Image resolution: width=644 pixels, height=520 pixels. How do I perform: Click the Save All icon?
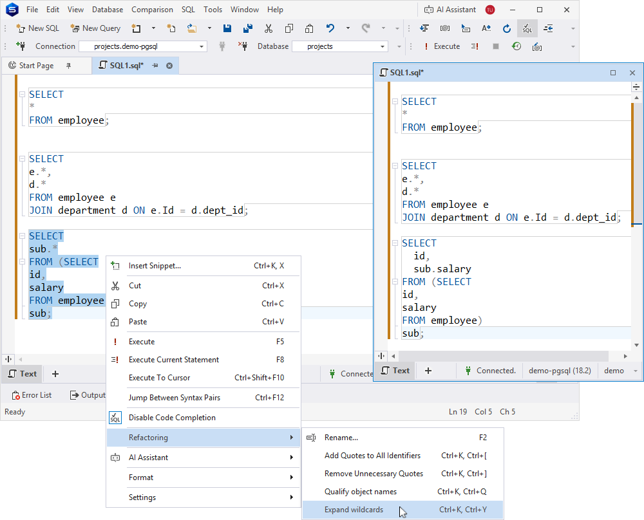tap(248, 28)
